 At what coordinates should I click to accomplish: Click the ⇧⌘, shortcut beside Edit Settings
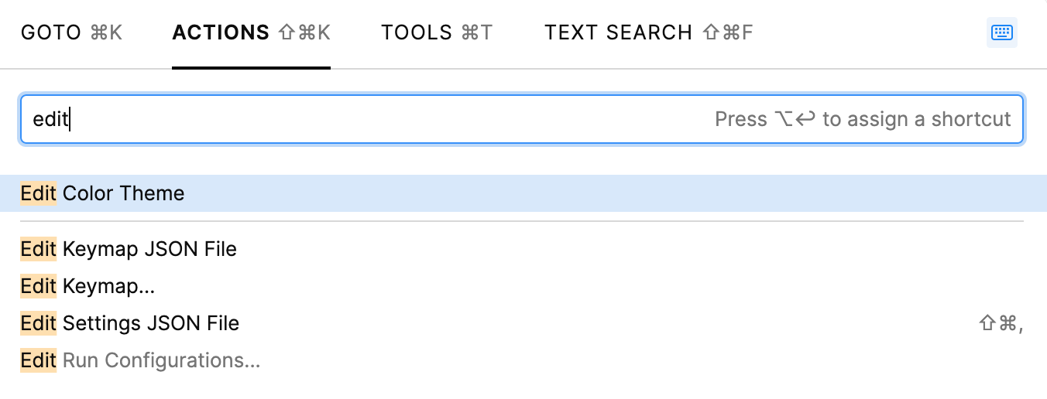(x=1001, y=323)
